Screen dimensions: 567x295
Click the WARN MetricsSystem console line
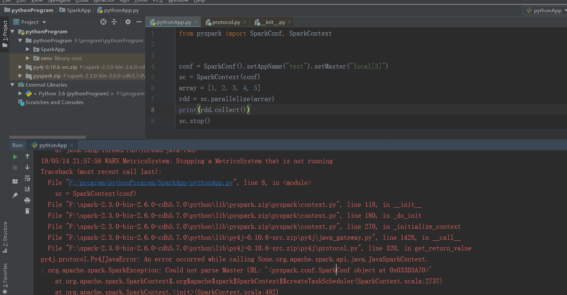pos(187,161)
